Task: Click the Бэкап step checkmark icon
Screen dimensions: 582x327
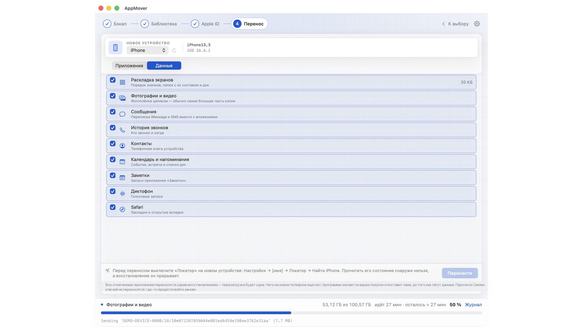Action: pos(107,24)
